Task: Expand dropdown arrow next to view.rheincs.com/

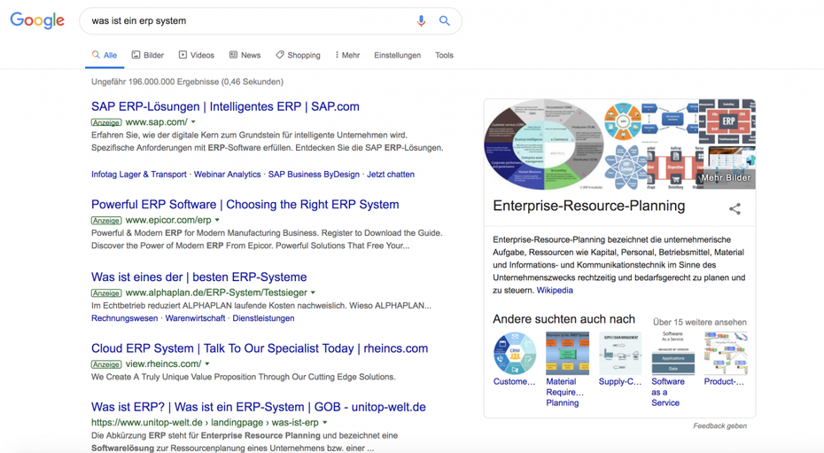Action: pyautogui.click(x=207, y=364)
